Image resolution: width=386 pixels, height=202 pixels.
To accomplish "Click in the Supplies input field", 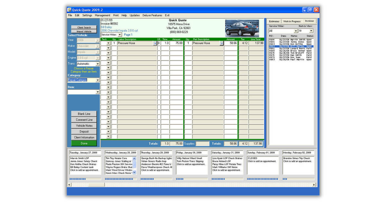I will [203, 143].
